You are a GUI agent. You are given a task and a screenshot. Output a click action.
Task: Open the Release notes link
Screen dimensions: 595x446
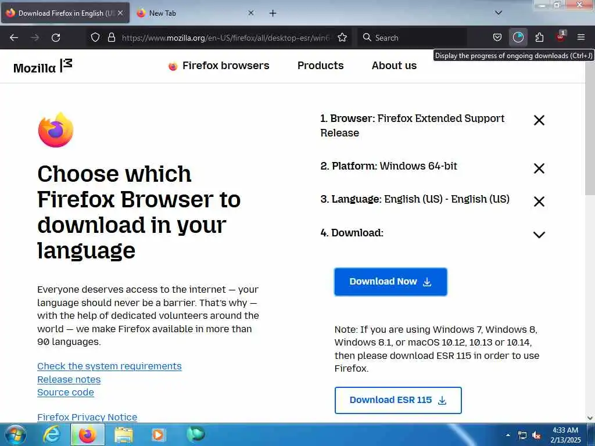69,379
